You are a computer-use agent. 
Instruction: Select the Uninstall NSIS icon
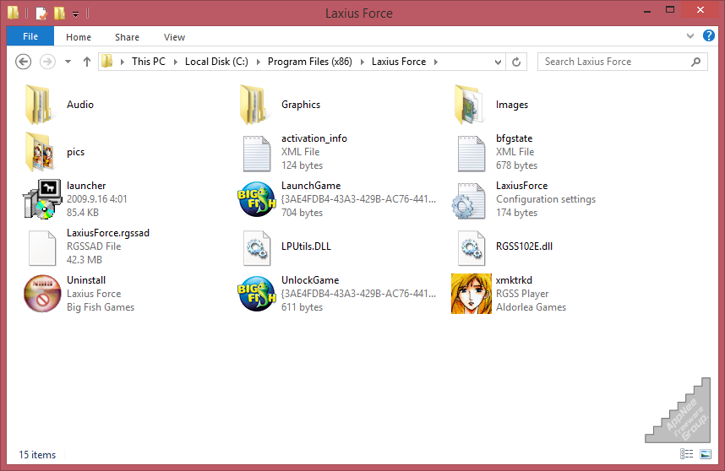pos(42,294)
